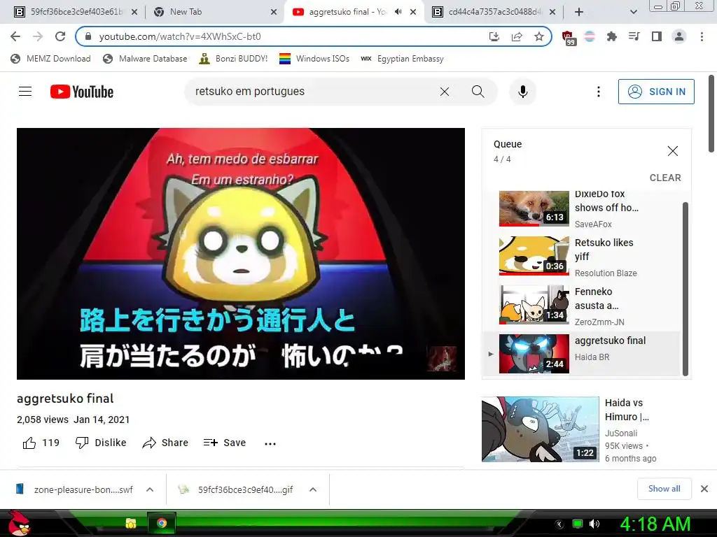The height and width of the screenshot is (537, 717).
Task: Open Chrome profile avatar
Action: coord(679,36)
